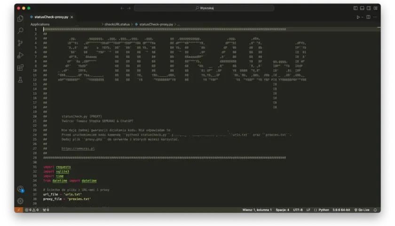395x226 pixels.
Task: Run the Python file with play icon
Action: [x=358, y=17]
